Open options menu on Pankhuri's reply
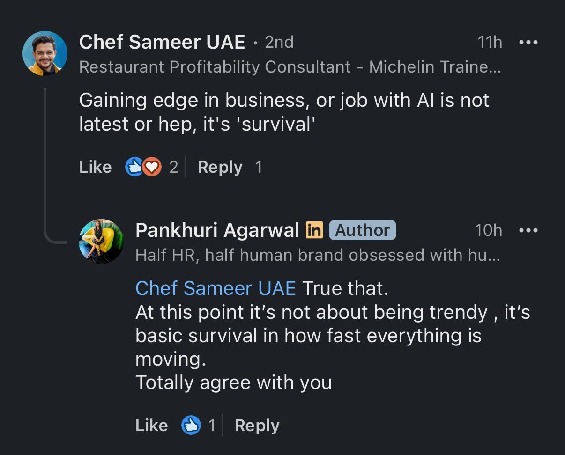Image resolution: width=565 pixels, height=455 pixels. (x=528, y=230)
